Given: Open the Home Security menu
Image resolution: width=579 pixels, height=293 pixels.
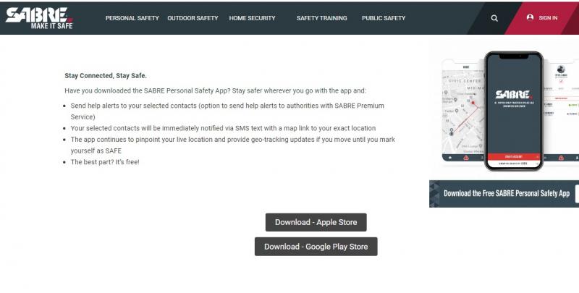Looking at the screenshot, I should (252, 18).
